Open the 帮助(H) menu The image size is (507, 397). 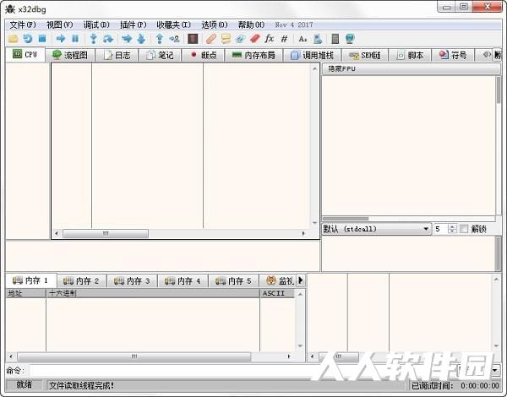tap(251, 24)
